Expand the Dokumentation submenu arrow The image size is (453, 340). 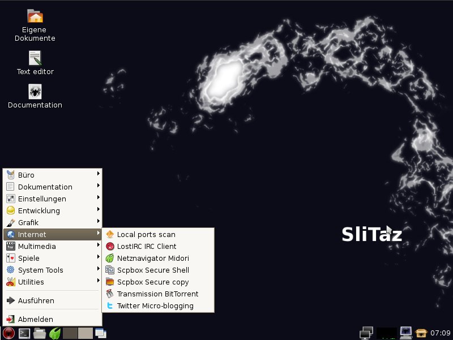click(98, 186)
